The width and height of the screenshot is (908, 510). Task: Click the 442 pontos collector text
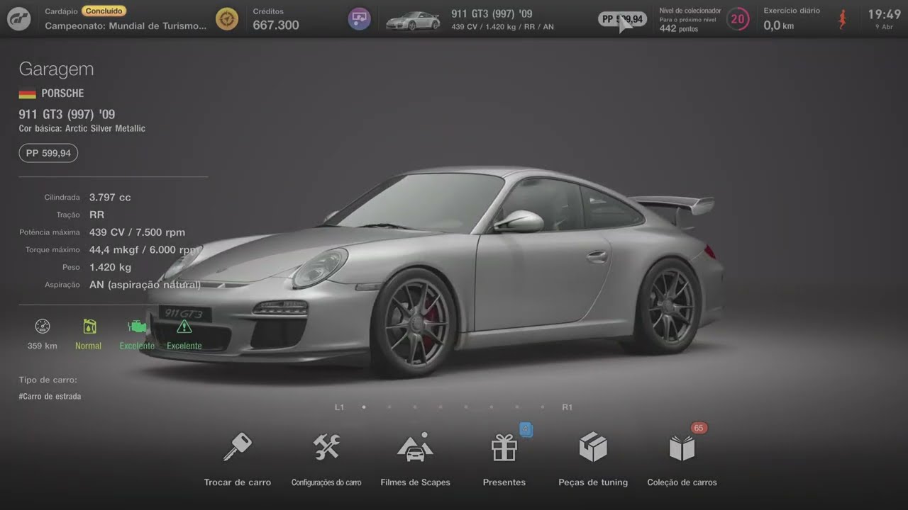point(679,29)
